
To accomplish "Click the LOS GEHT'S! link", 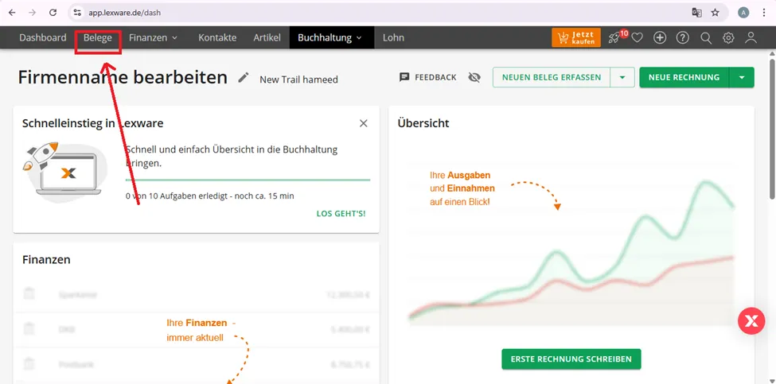I will coord(341,214).
